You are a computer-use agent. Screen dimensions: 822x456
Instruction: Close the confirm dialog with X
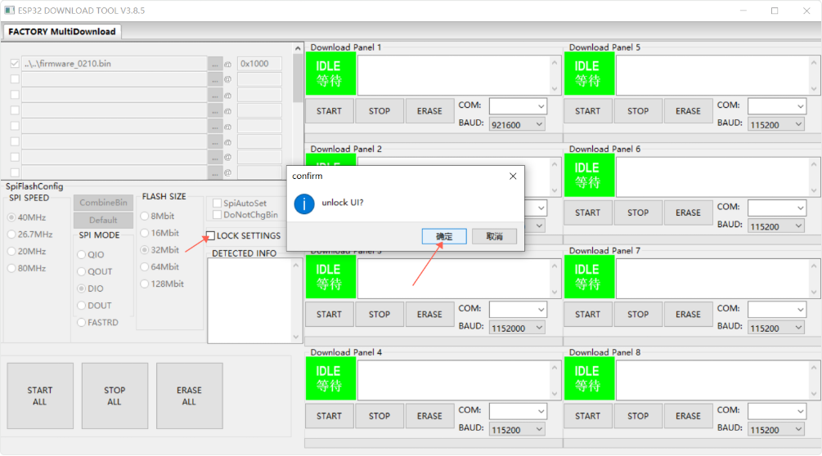click(x=513, y=176)
